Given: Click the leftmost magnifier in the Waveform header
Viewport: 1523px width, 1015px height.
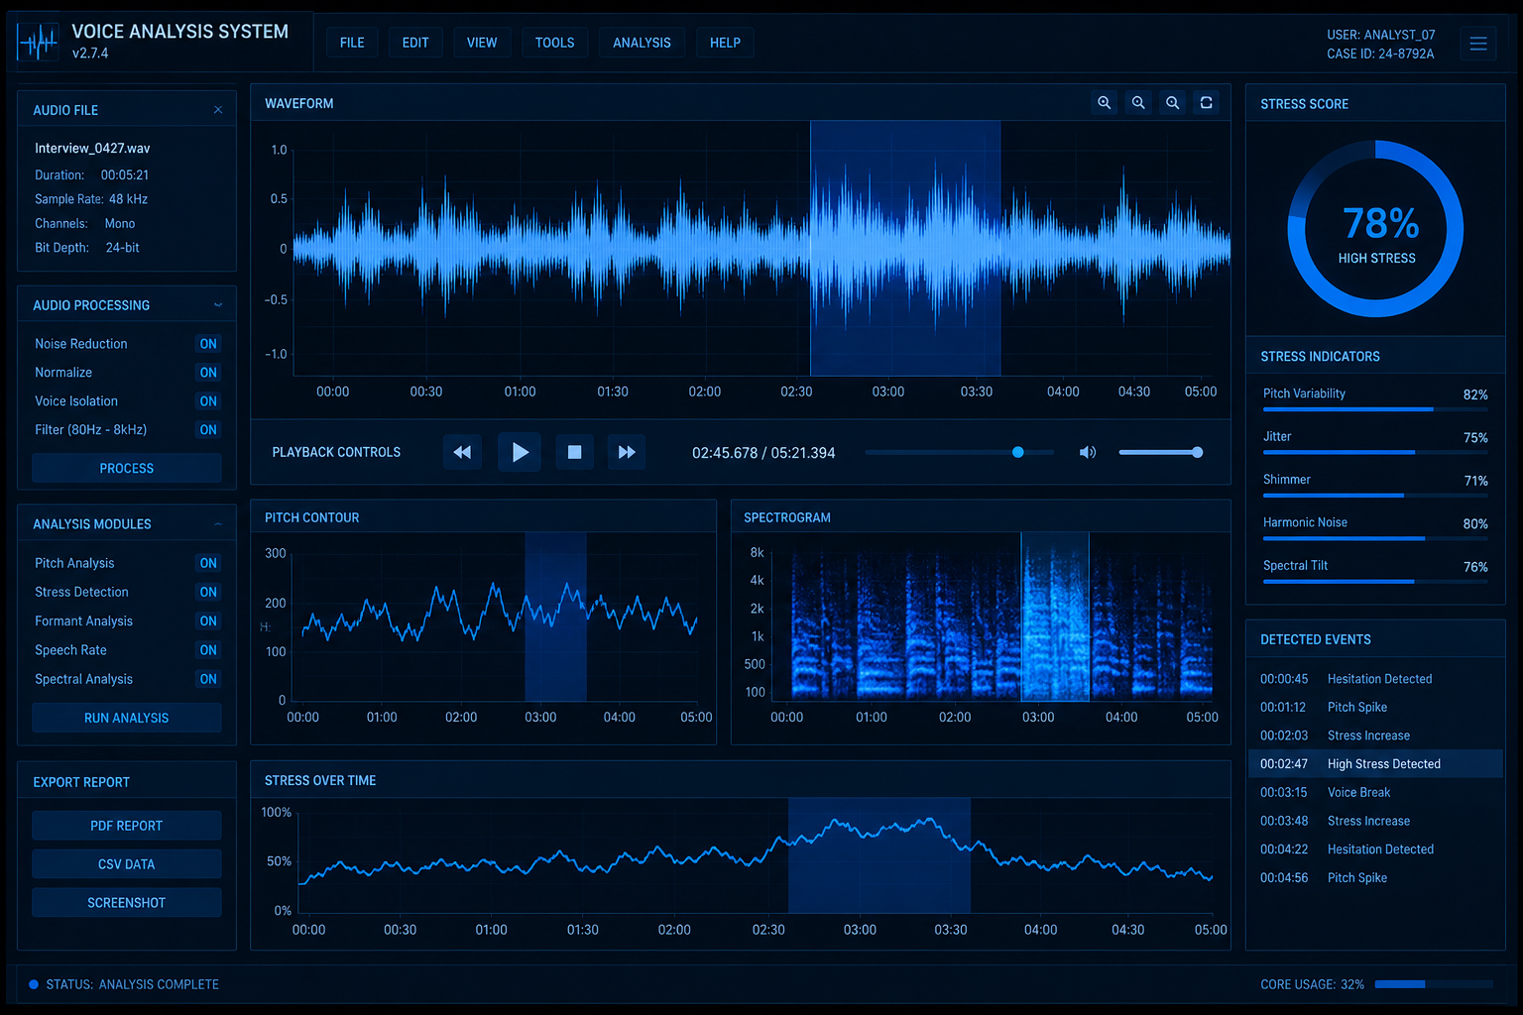Looking at the screenshot, I should click(1104, 103).
